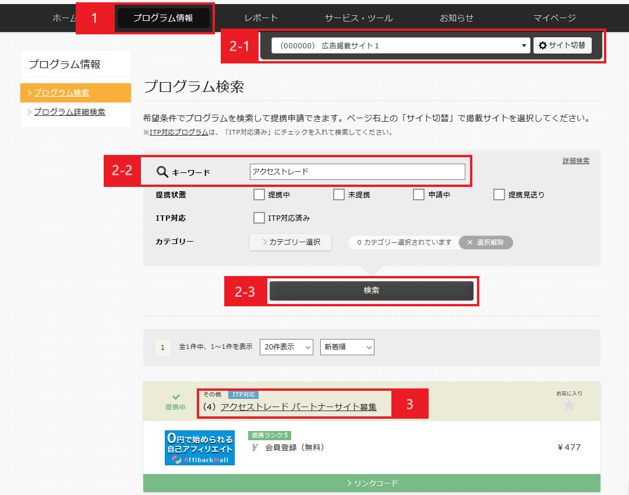Select プログラム詳細検索 in the sidebar
Screen dimensions: 629x495
tap(69, 112)
